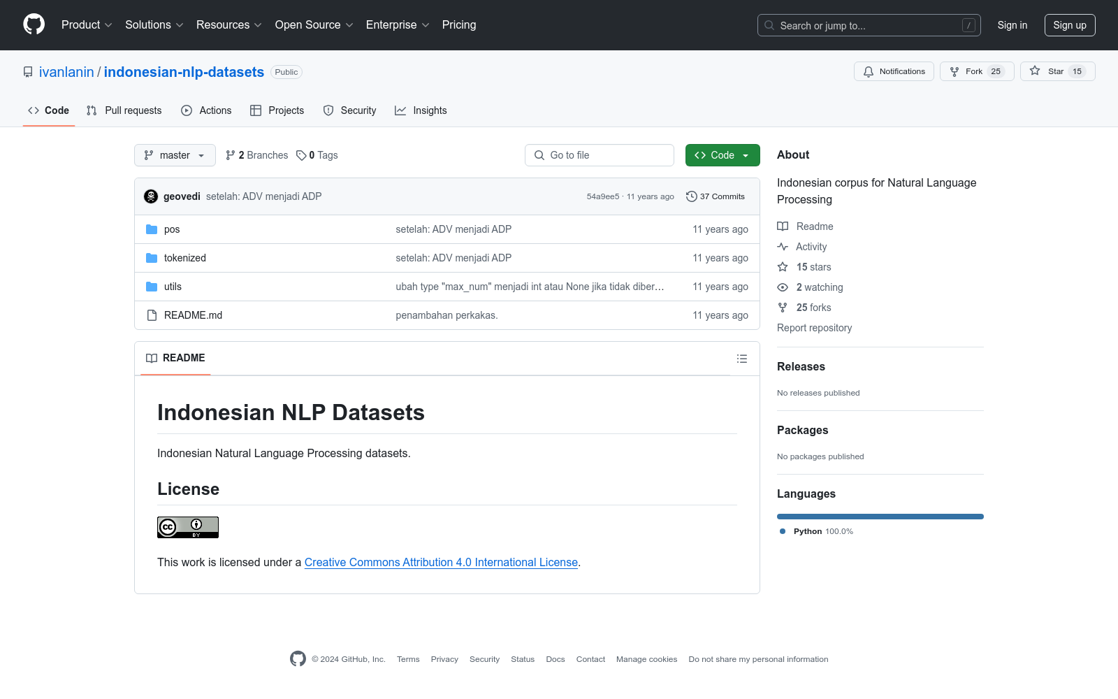The image size is (1118, 699).
Task: Open the Resources dropdown
Action: (229, 25)
